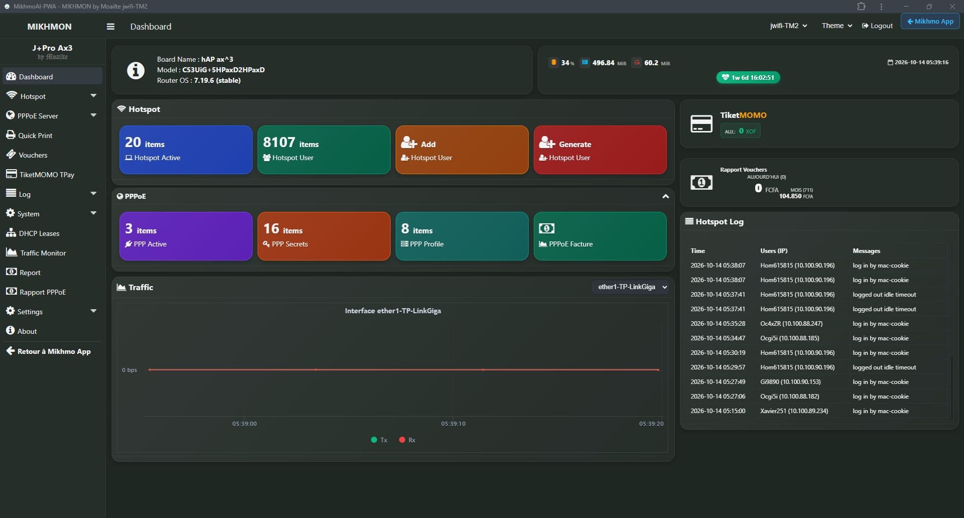This screenshot has width=964, height=518.
Task: Open Traffic Monitor in the sidebar
Action: coord(52,252)
